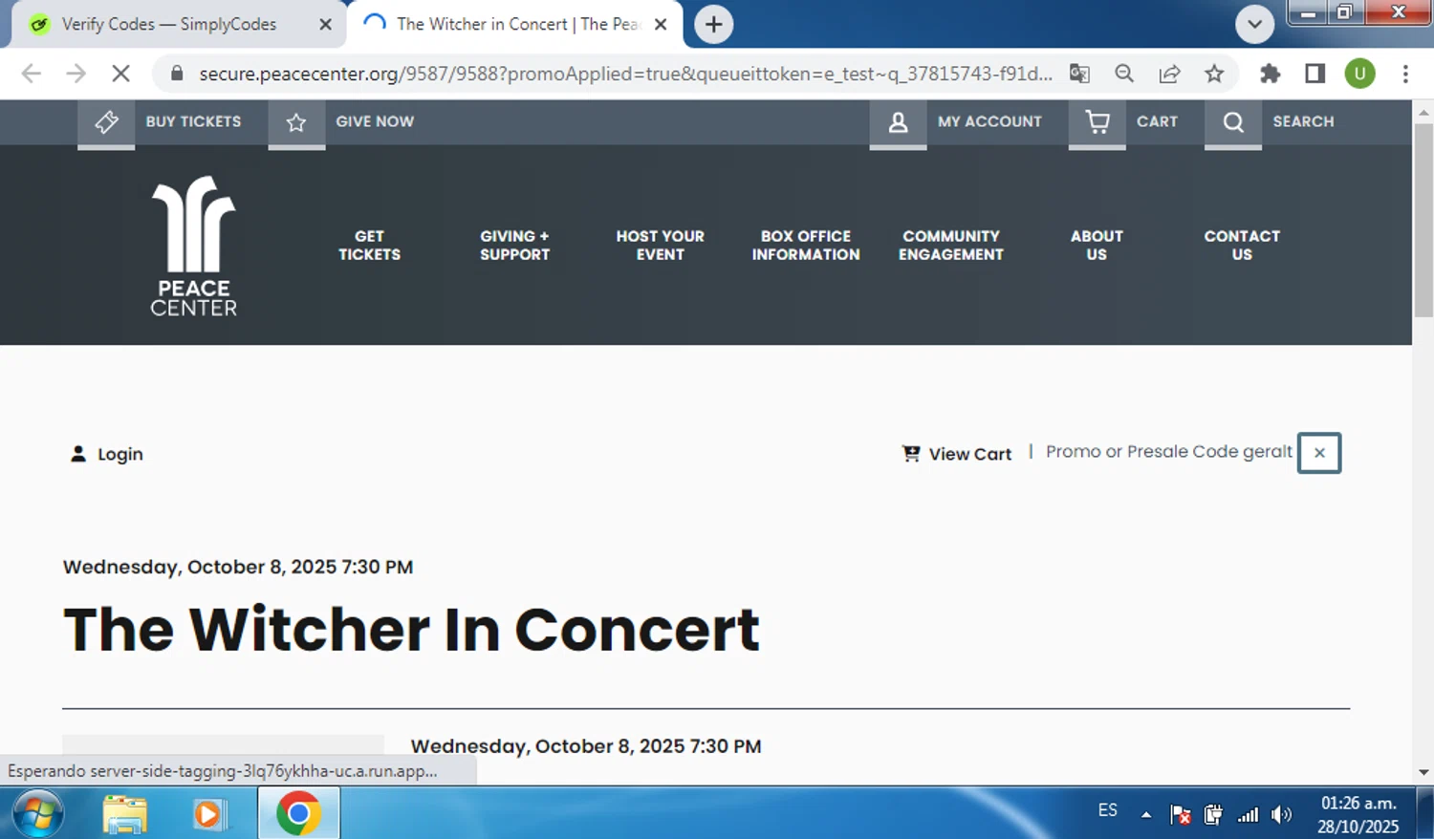The width and height of the screenshot is (1434, 839).
Task: Switch to Verify Codes SimplyCodes tab
Action: pos(168,24)
